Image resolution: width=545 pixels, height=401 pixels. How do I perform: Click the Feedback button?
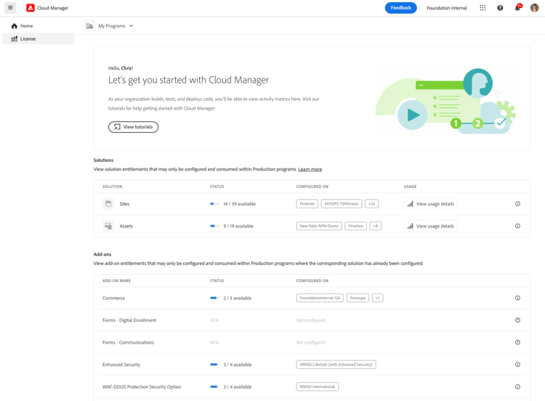[400, 8]
